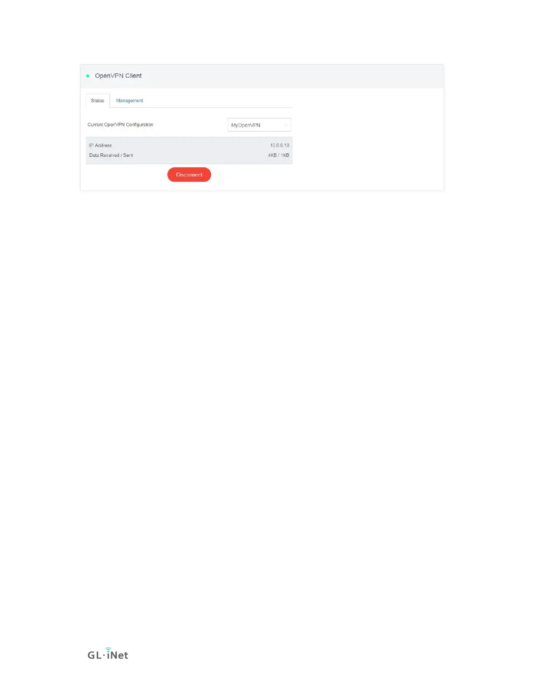Click the Wi-Fi signal icon above the logo's i
The height and width of the screenshot is (692, 535).
click(108, 649)
